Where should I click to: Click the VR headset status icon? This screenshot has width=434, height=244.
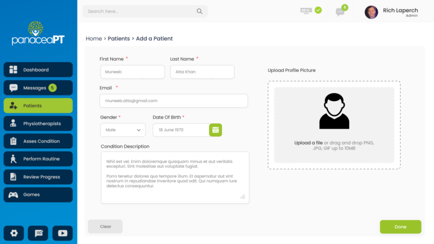click(x=306, y=11)
